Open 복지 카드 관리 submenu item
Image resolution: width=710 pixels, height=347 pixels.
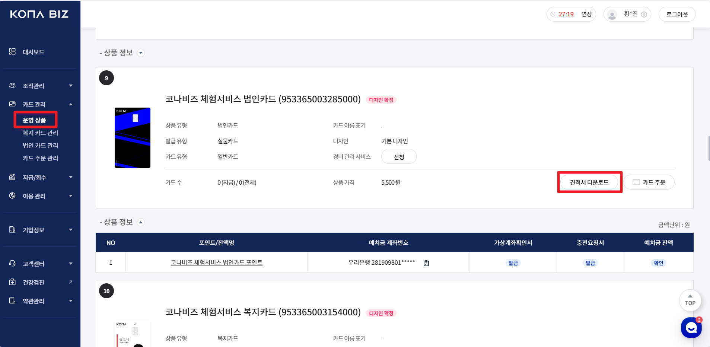(x=40, y=133)
